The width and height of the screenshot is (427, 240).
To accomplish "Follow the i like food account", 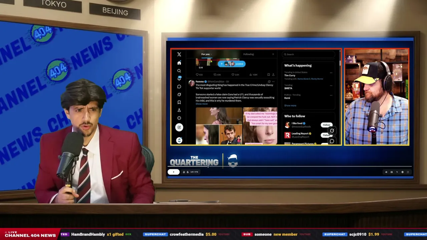I will tap(326, 125).
